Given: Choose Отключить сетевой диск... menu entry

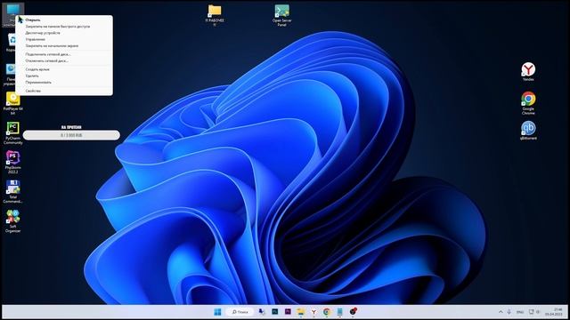Looking at the screenshot, I should [x=64, y=61].
